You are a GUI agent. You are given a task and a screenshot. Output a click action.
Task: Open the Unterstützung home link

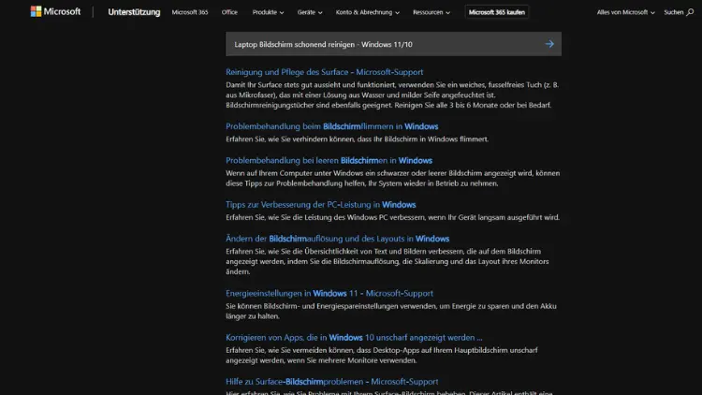[x=134, y=12]
